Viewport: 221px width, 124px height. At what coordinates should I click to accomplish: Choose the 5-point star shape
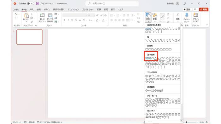(155, 114)
